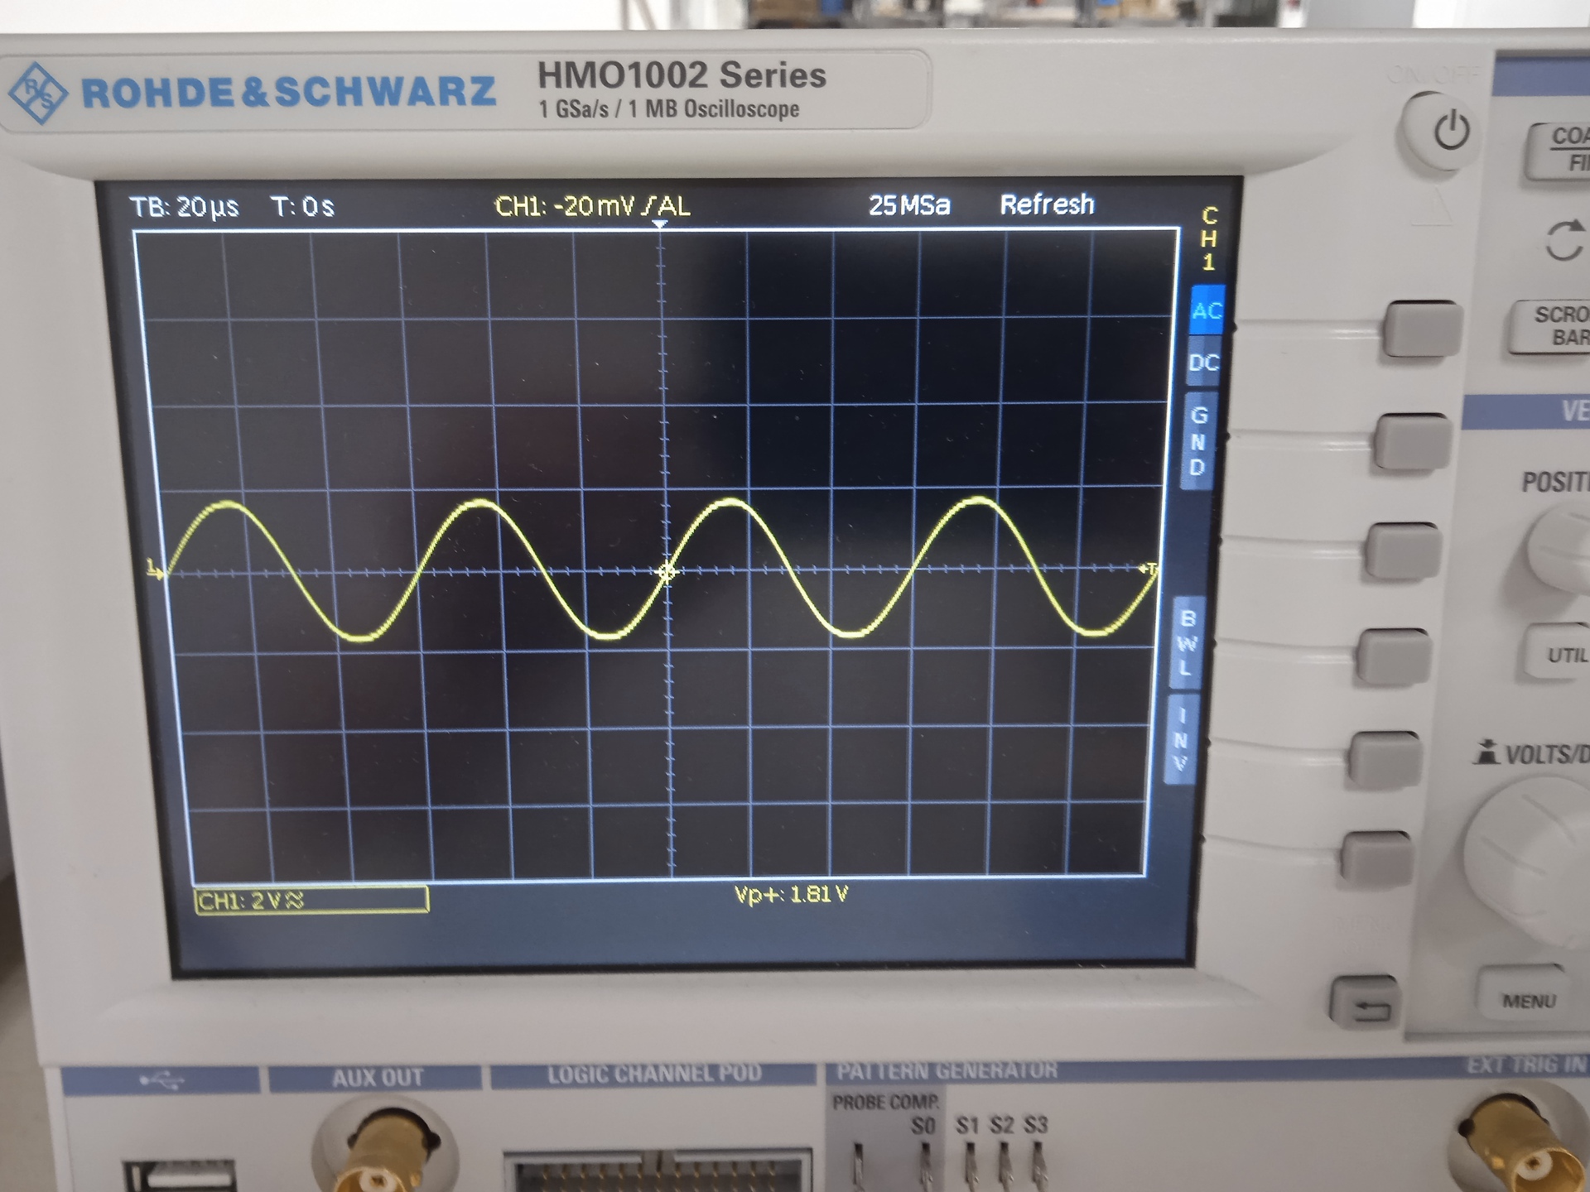Image resolution: width=1590 pixels, height=1192 pixels.
Task: Click the Rohde & Schwarz diamond logo
Action: 37,92
